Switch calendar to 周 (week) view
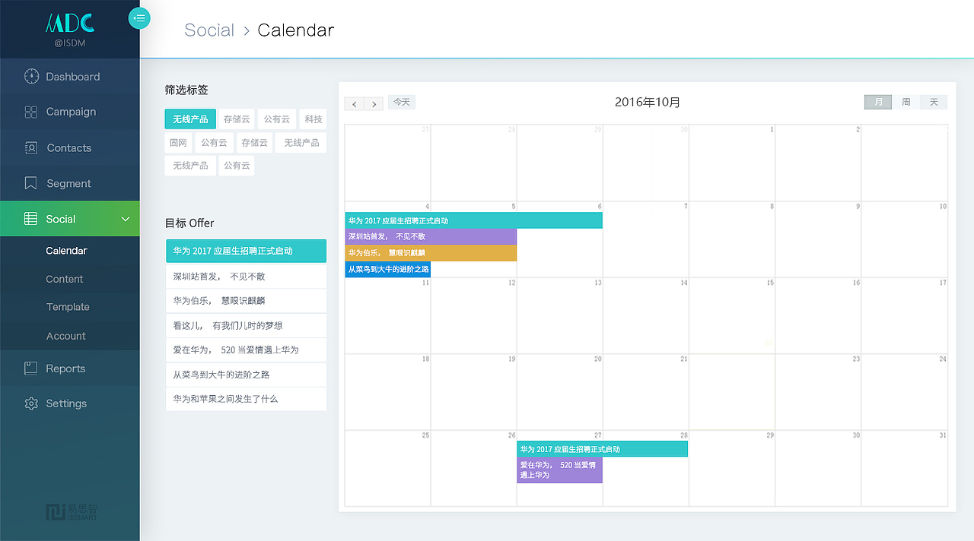Screen dimensions: 974x541 pyautogui.click(x=906, y=102)
